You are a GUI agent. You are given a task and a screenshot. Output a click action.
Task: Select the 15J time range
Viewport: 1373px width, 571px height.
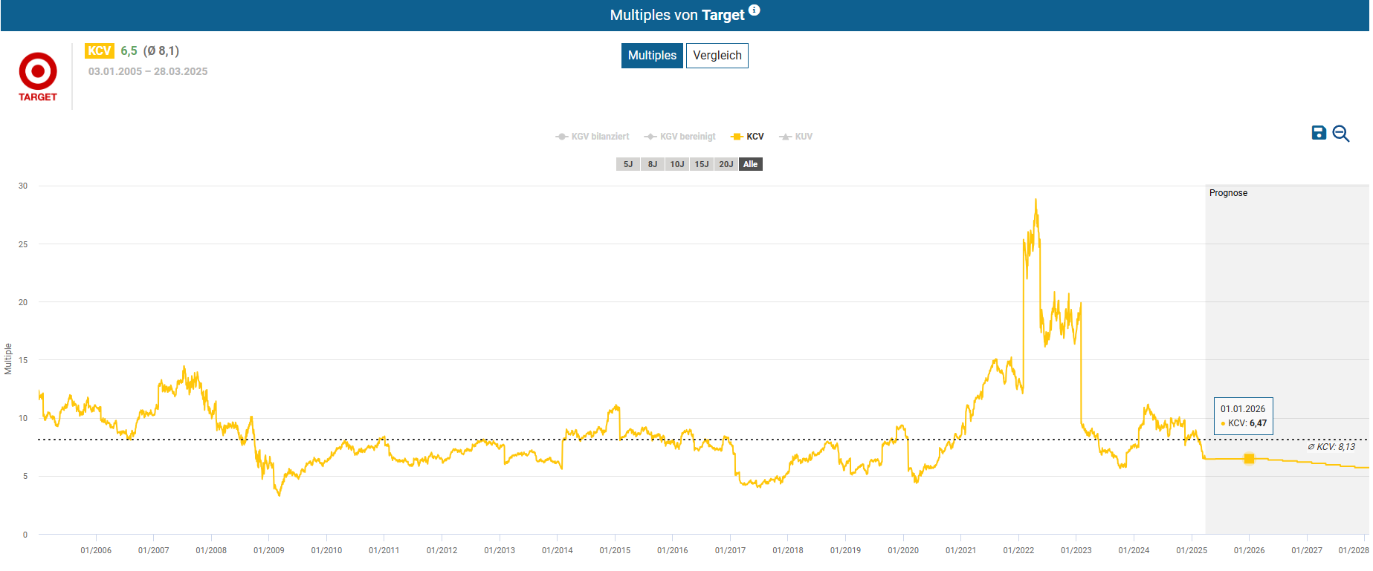702,164
